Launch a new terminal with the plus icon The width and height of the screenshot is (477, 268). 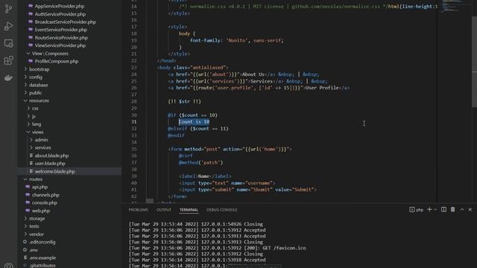429,209
